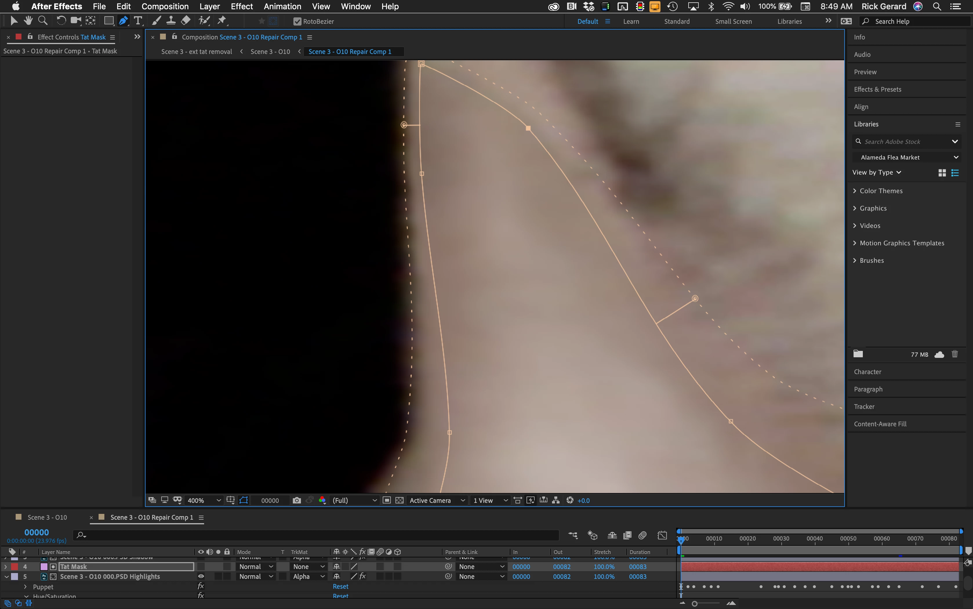Select the Clone Stamp tool
The height and width of the screenshot is (609, 973).
[171, 21]
